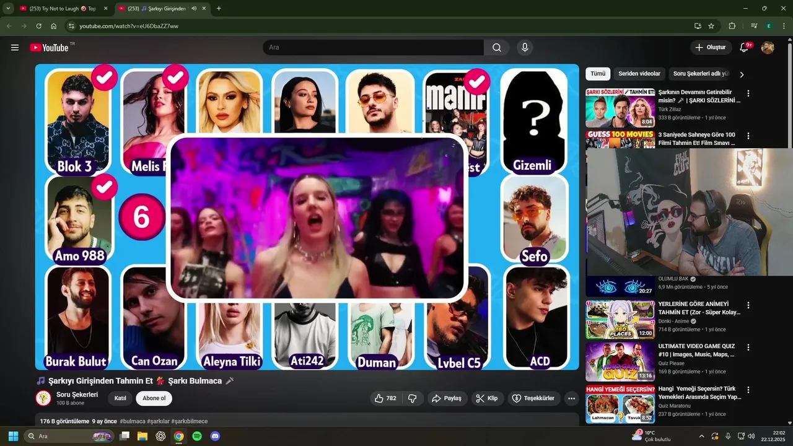The image size is (793, 446).
Task: Close the Try Not to Laugh tab
Action: (105, 9)
